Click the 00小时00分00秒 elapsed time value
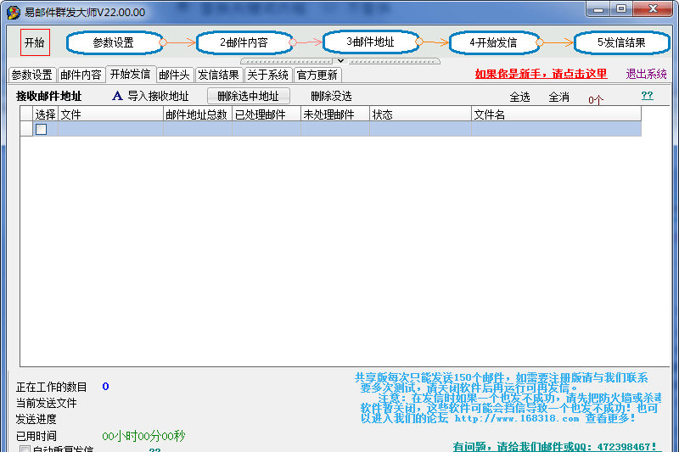This screenshot has width=679, height=452. point(143,436)
